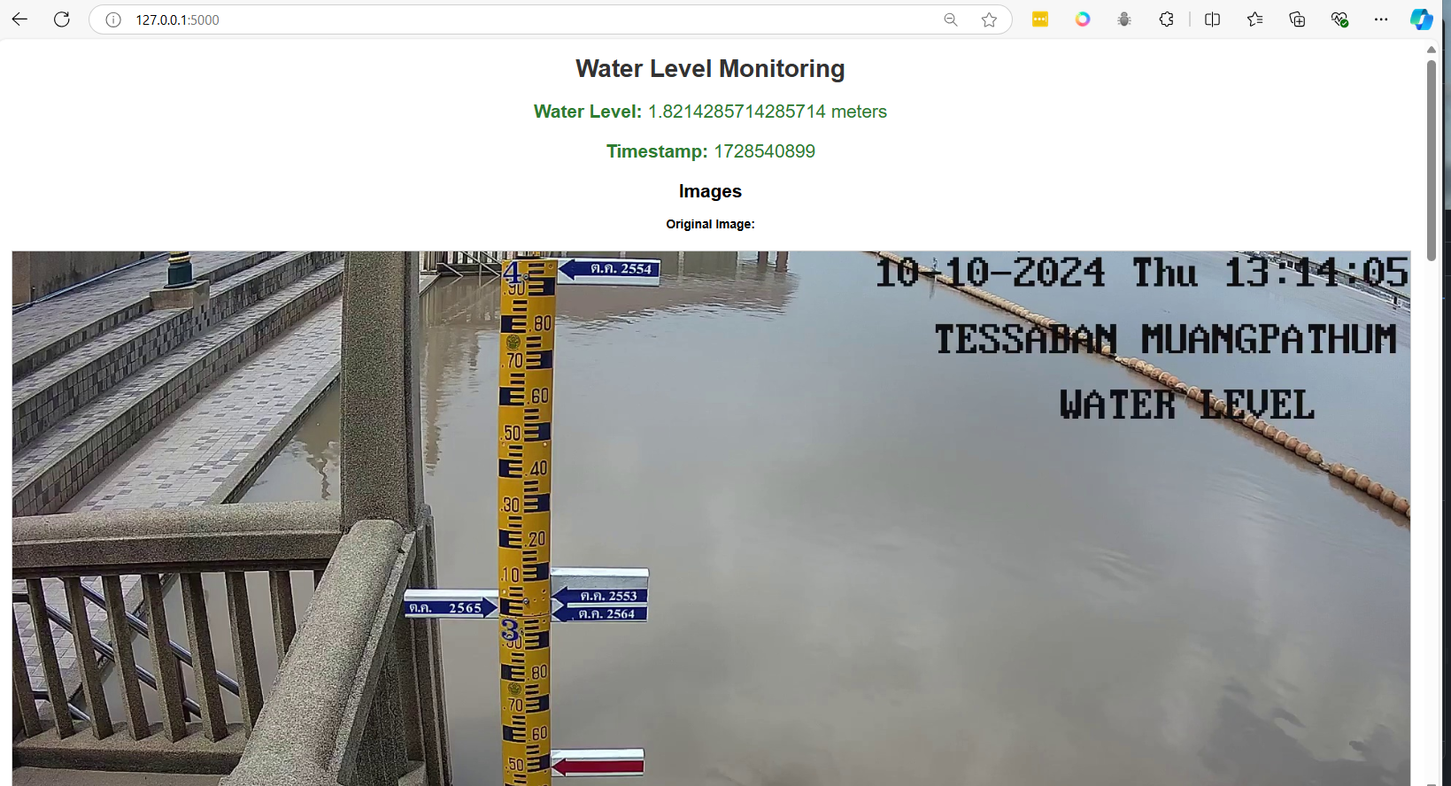1451x786 pixels.
Task: Reload the page with the refresh icon
Action: tap(62, 19)
